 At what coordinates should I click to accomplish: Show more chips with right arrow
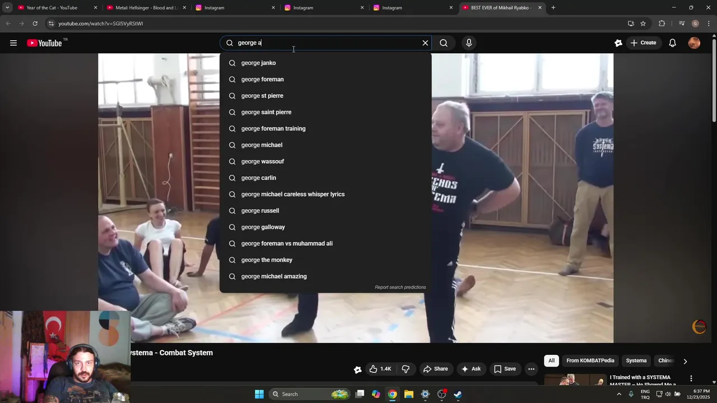tap(685, 362)
